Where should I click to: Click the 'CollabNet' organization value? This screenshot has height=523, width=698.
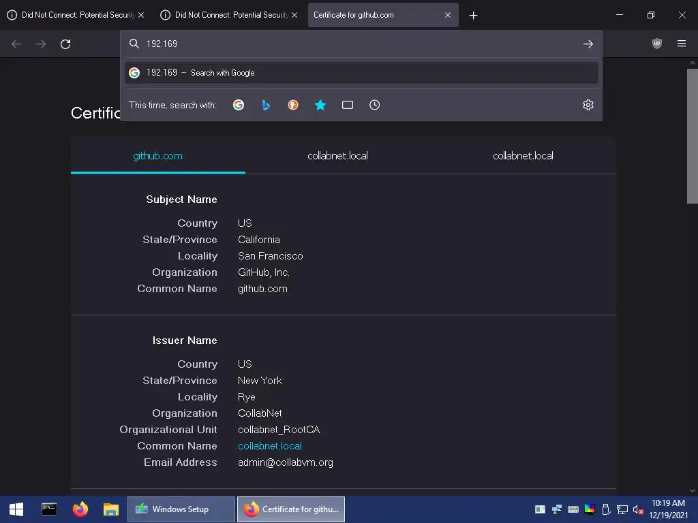click(260, 413)
